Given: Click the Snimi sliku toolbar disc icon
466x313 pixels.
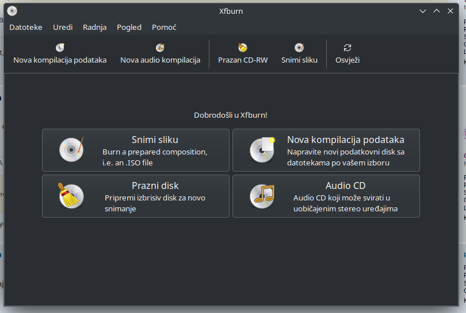Looking at the screenshot, I should point(299,48).
